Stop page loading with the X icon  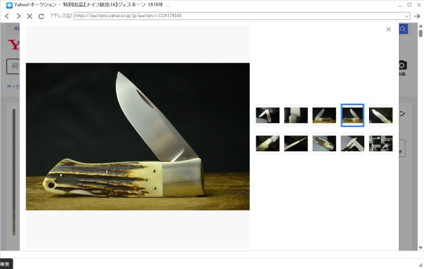tap(29, 16)
